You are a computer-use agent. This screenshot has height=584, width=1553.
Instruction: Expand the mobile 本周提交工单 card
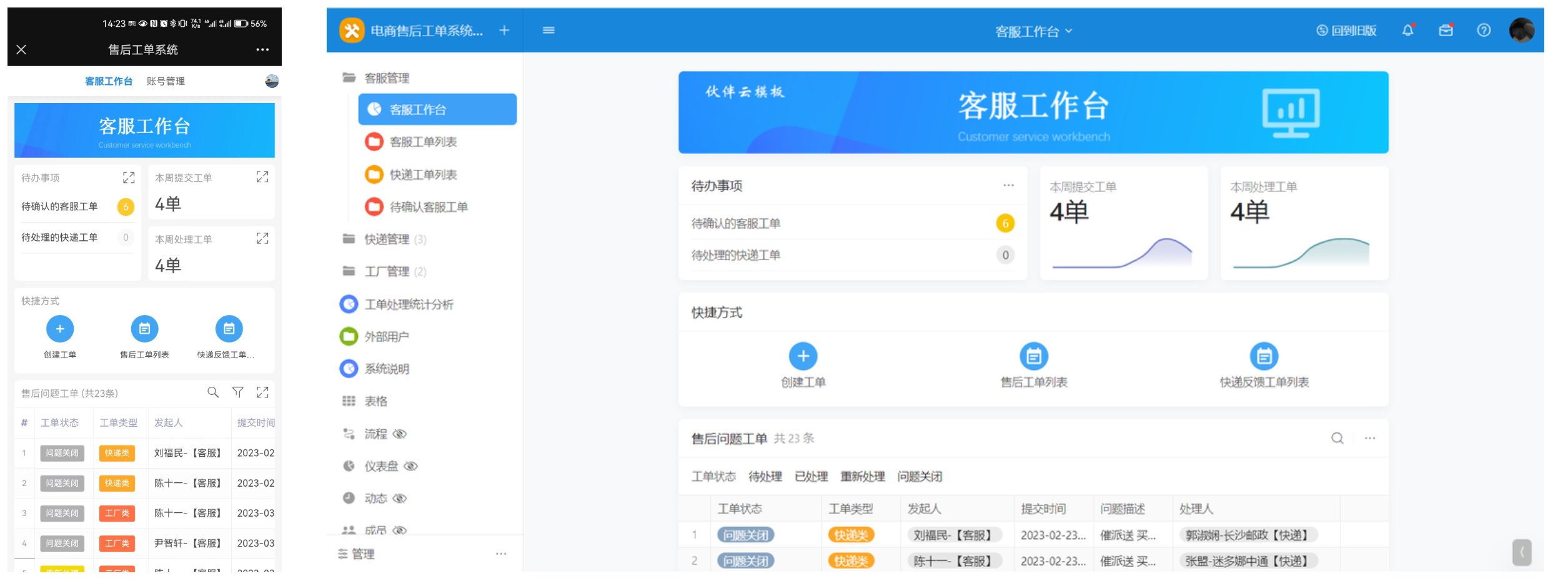point(262,177)
